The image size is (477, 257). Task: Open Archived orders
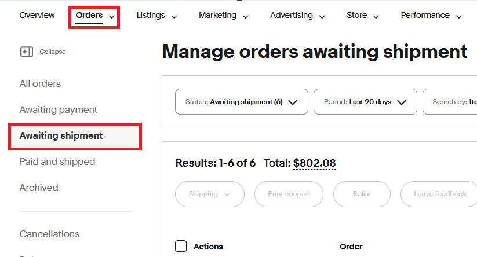[x=39, y=188]
